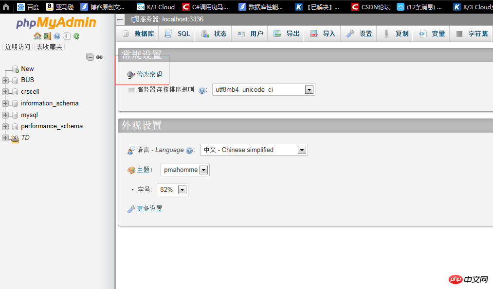Viewport: 493px width, 289px height.
Task: Refresh the navigation panel with green arrow icon
Action: click(x=76, y=36)
